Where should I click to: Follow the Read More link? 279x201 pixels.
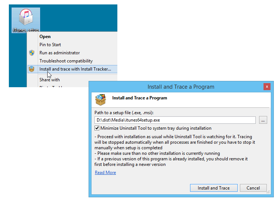click(x=105, y=173)
